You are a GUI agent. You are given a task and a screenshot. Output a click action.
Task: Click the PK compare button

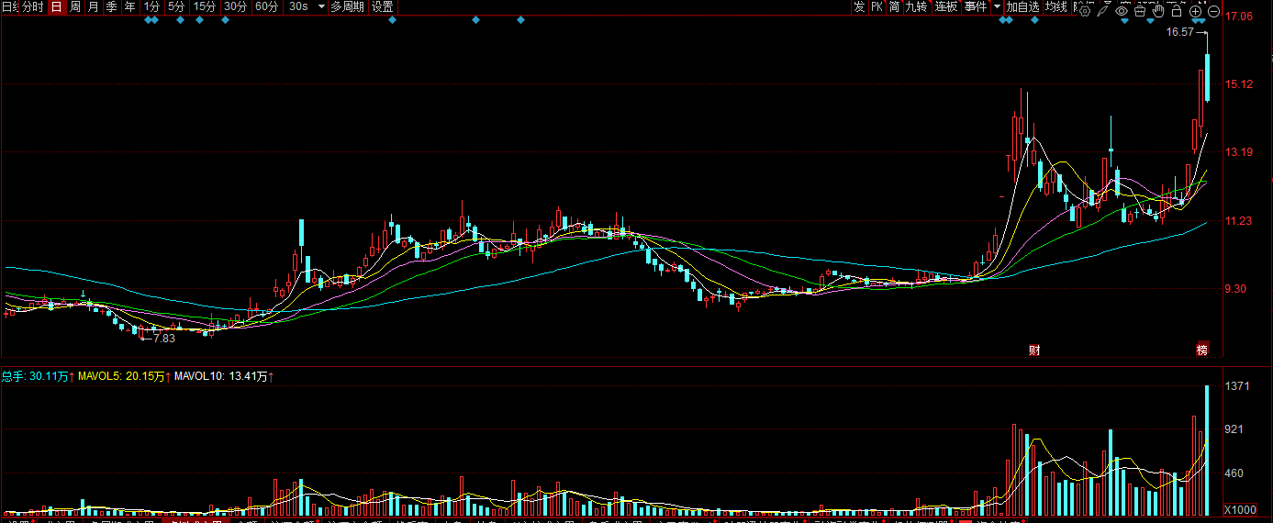pos(877,6)
